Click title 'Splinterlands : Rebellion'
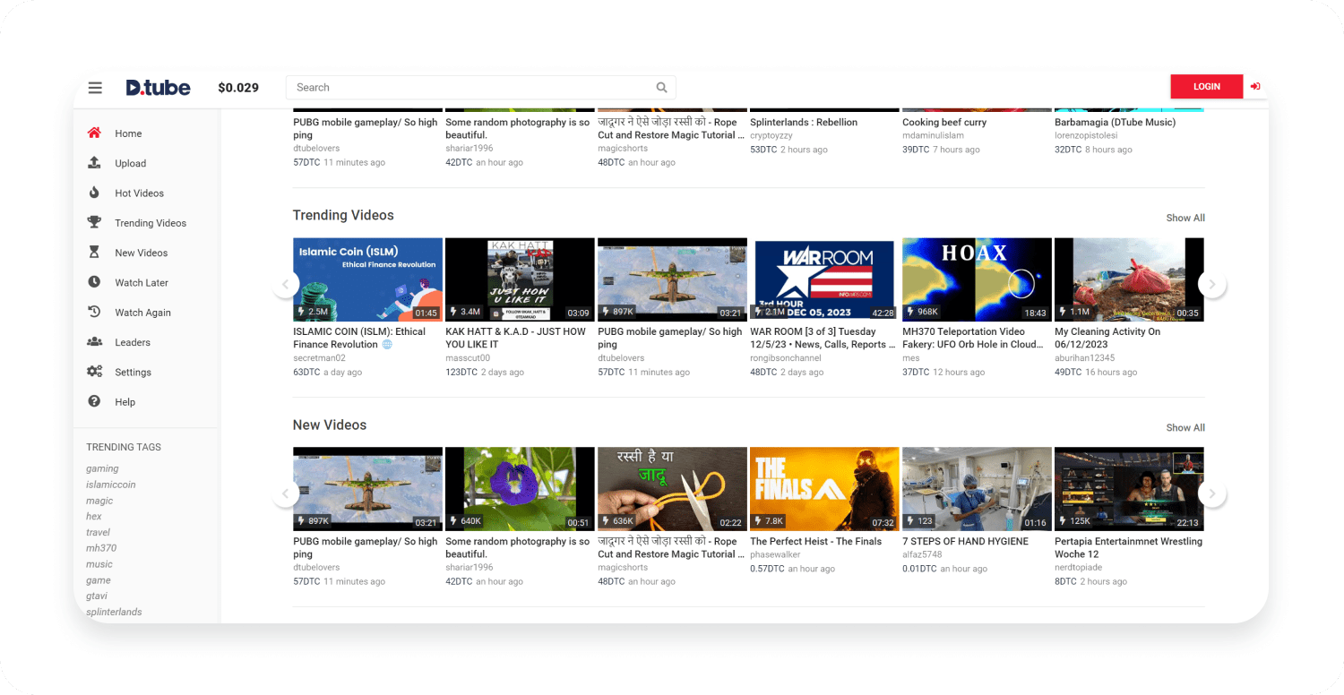Image resolution: width=1344 pixels, height=695 pixels. (x=804, y=123)
